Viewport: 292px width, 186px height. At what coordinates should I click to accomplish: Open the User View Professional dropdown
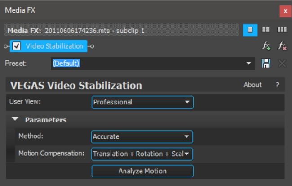click(142, 102)
